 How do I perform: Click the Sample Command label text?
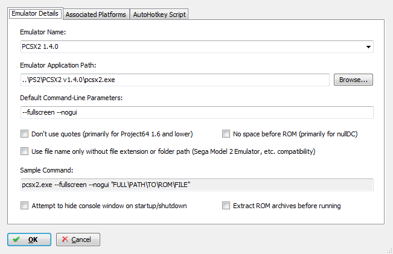tap(46, 170)
